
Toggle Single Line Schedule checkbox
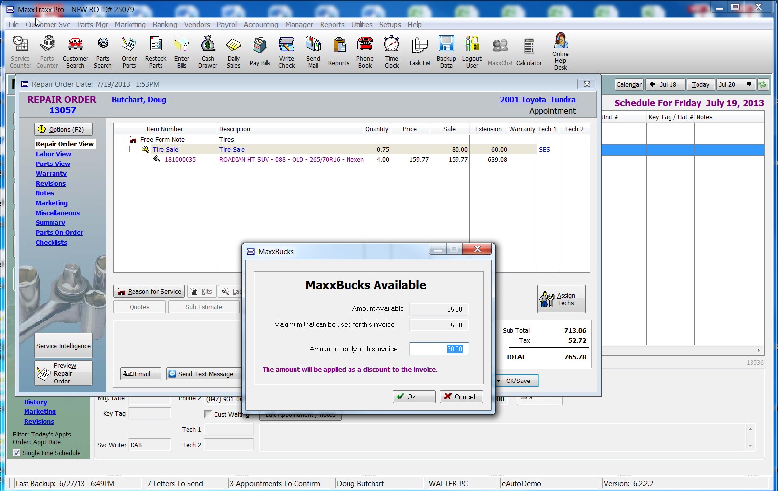coord(17,453)
